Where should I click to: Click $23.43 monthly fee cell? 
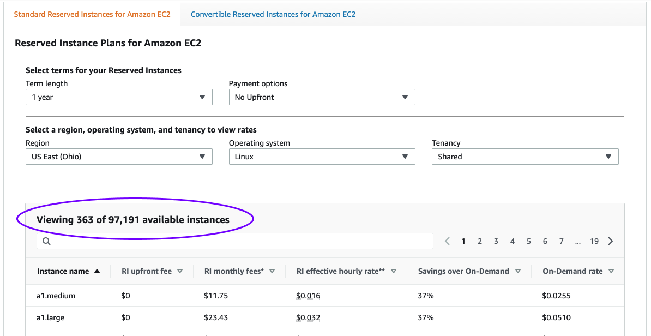pos(216,317)
